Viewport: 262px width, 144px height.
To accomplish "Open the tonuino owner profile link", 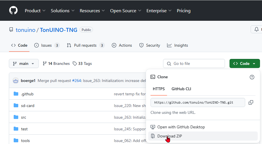I will point(26,30).
